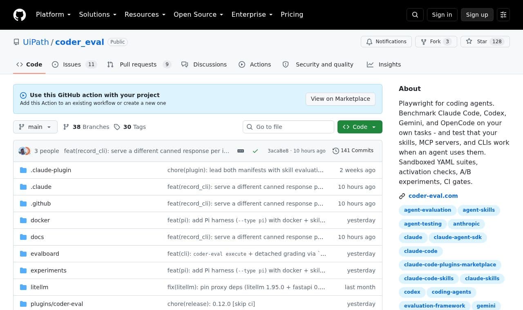
Task: Click View on Marketplace button
Action: 340,99
